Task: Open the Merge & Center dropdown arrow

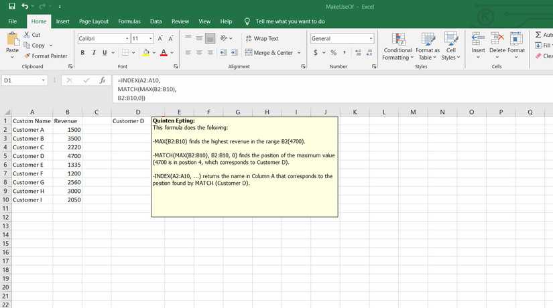Action: coord(300,53)
